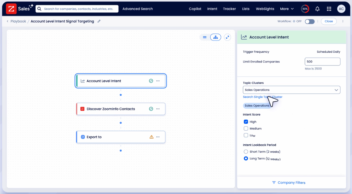Image resolution: width=352 pixels, height=194 pixels.
Task: Select the Account Level Intent node
Action: pyautogui.click(x=121, y=81)
